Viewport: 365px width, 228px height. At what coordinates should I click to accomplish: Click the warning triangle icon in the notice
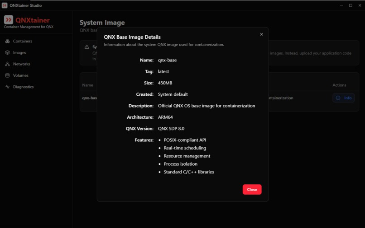pyautogui.click(x=87, y=47)
